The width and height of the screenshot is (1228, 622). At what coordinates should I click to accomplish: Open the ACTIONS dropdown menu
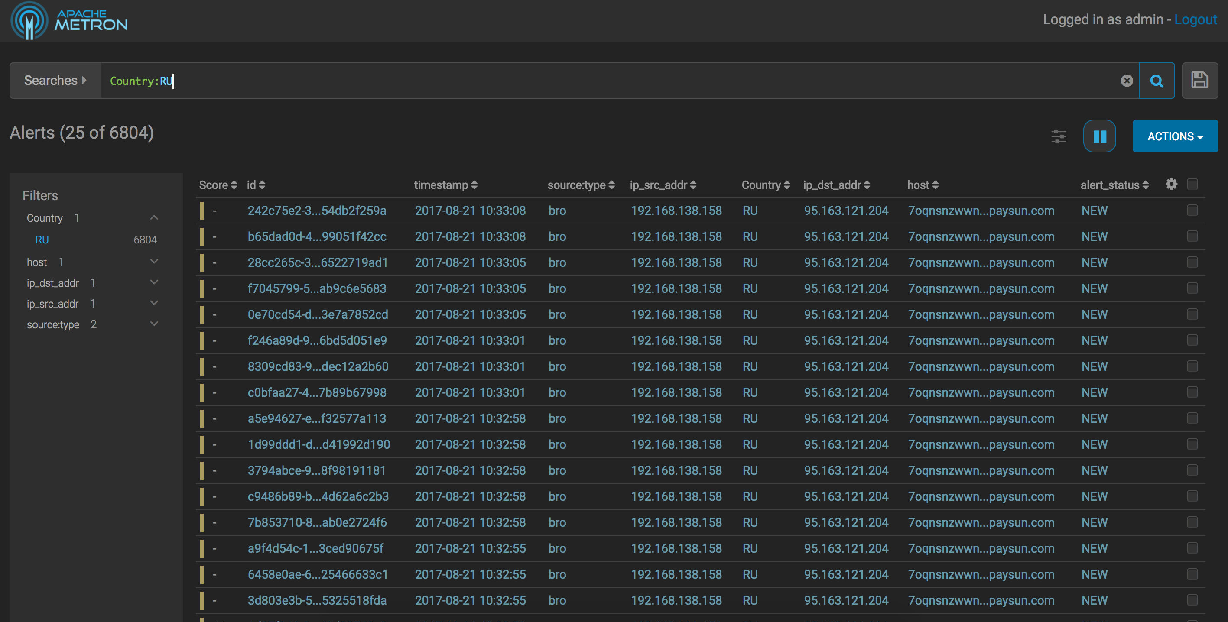coord(1175,136)
